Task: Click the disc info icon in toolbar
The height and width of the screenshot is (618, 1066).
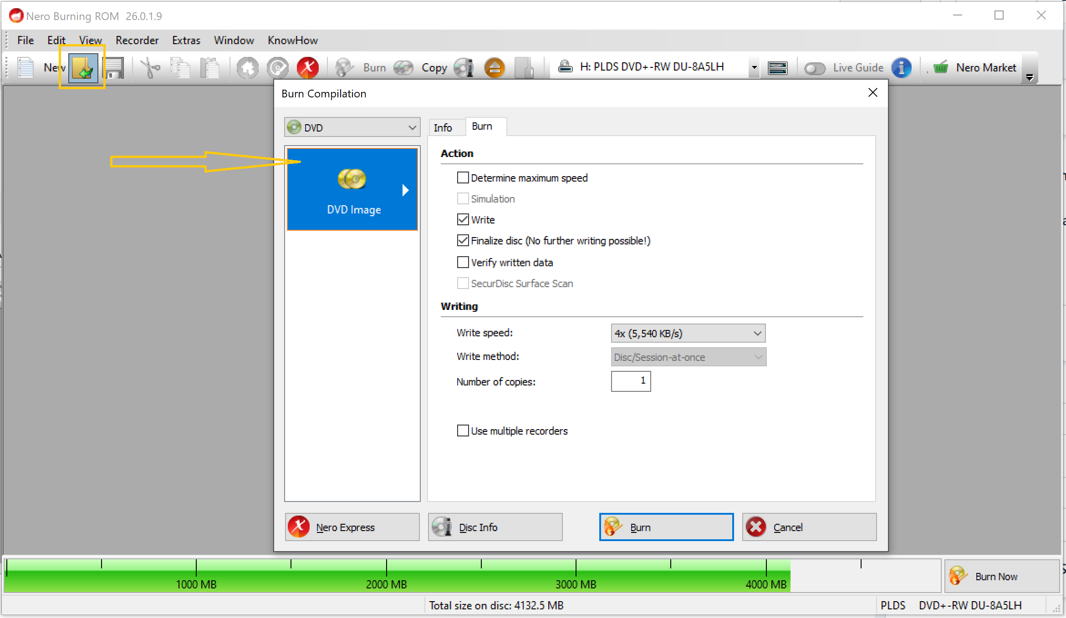Action: 464,68
